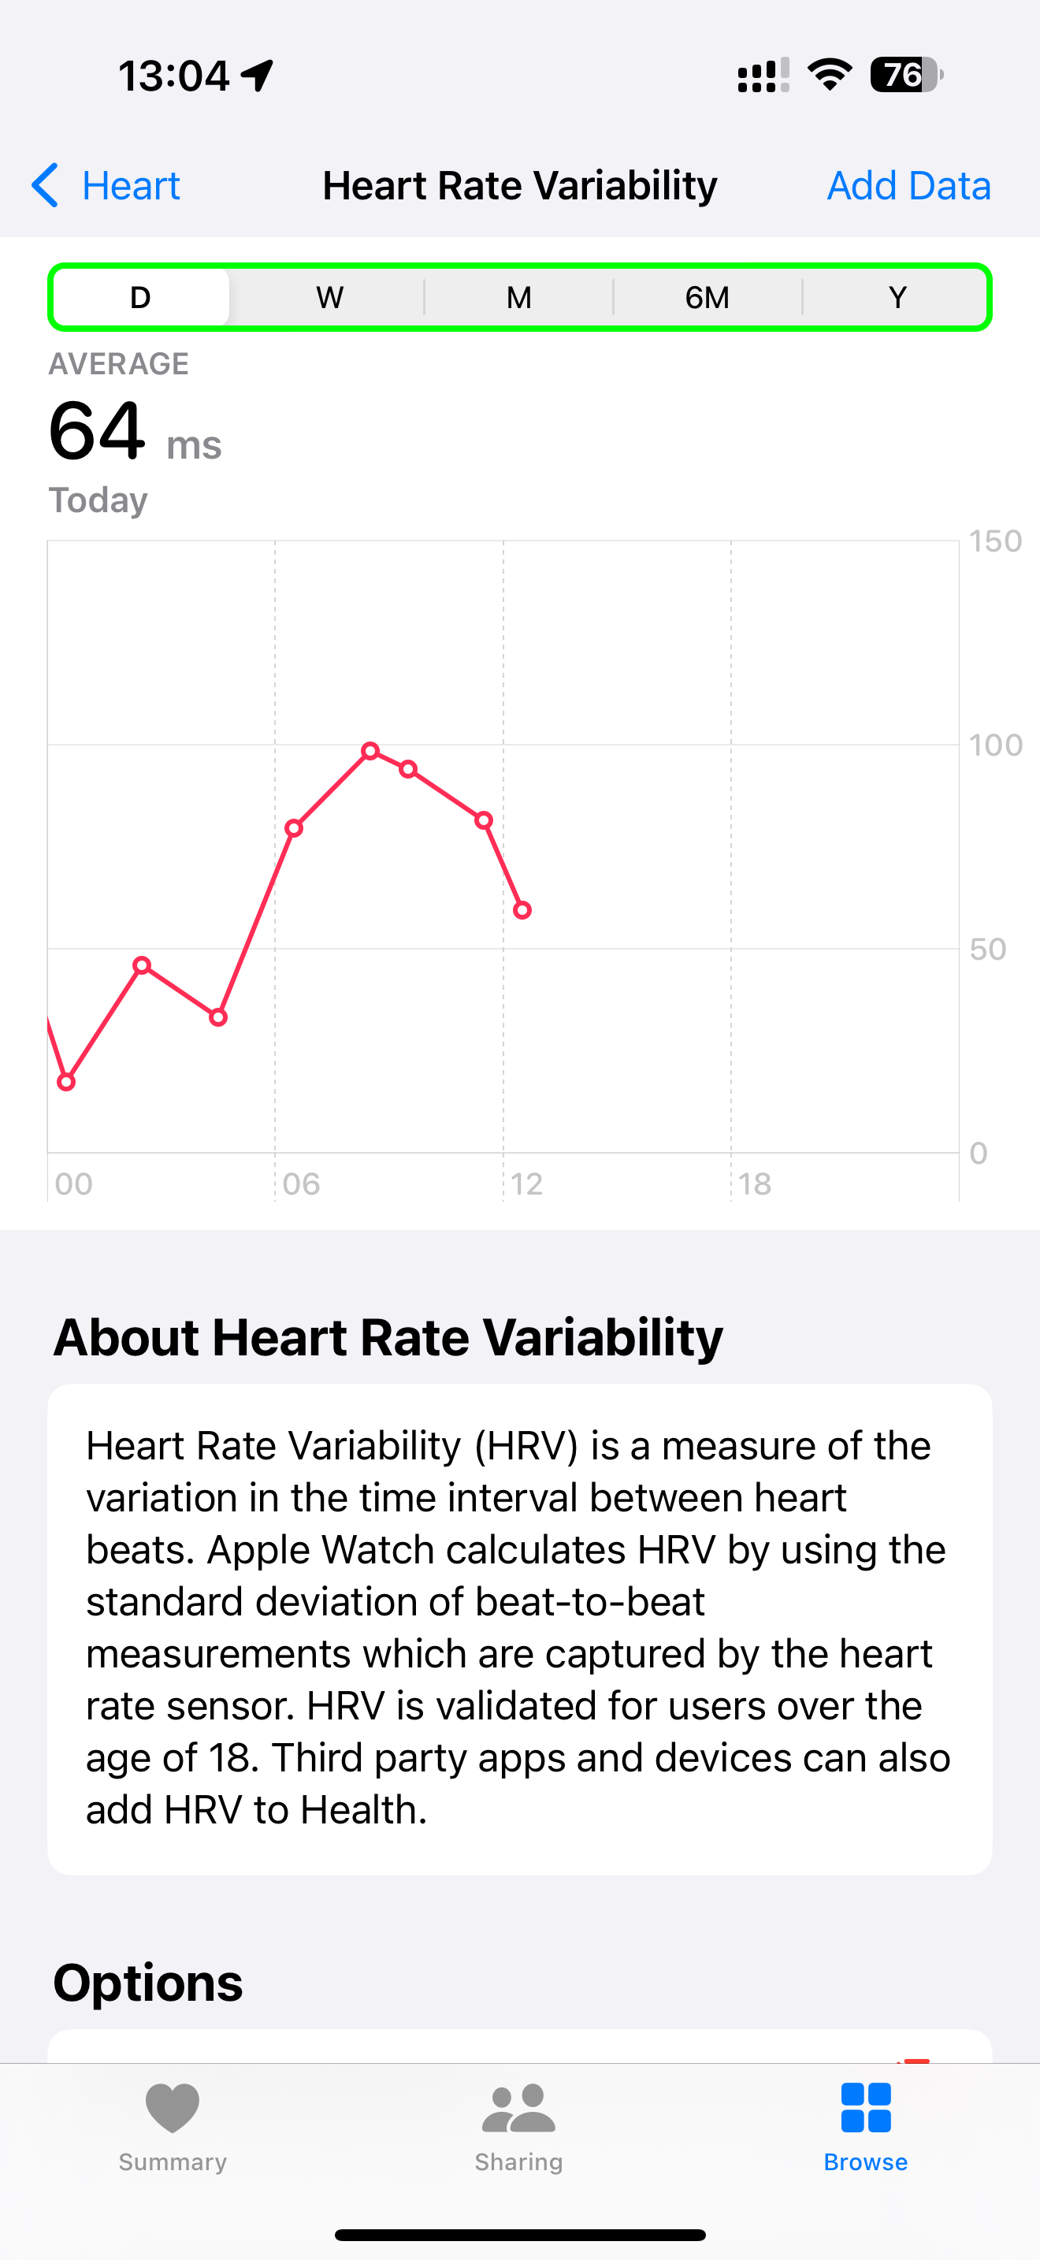Select the M monthly segment

(x=518, y=296)
